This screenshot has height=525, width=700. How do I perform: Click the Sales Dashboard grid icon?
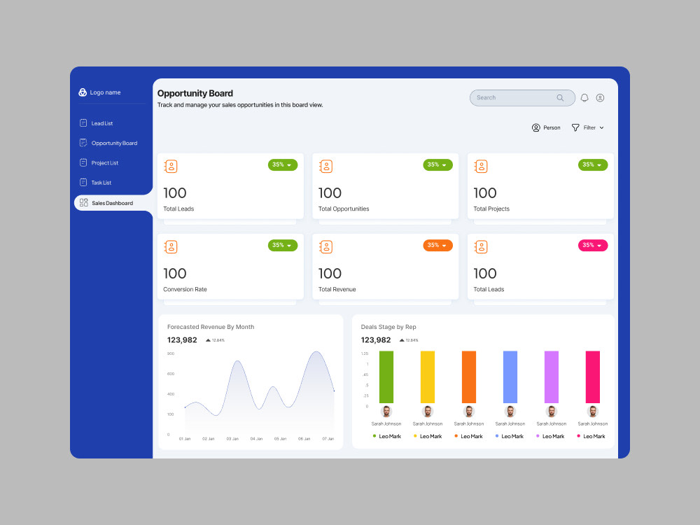pos(83,203)
